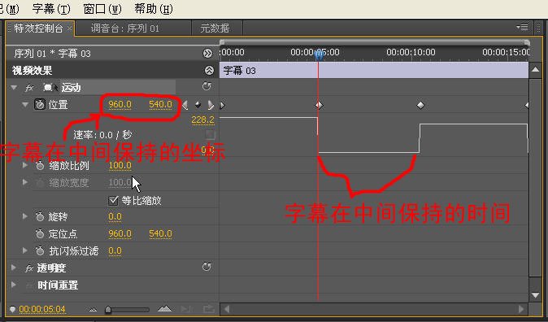Screen dimensions: 548x322
Task: Reset the 透明度 effect icon
Action: tap(207, 267)
